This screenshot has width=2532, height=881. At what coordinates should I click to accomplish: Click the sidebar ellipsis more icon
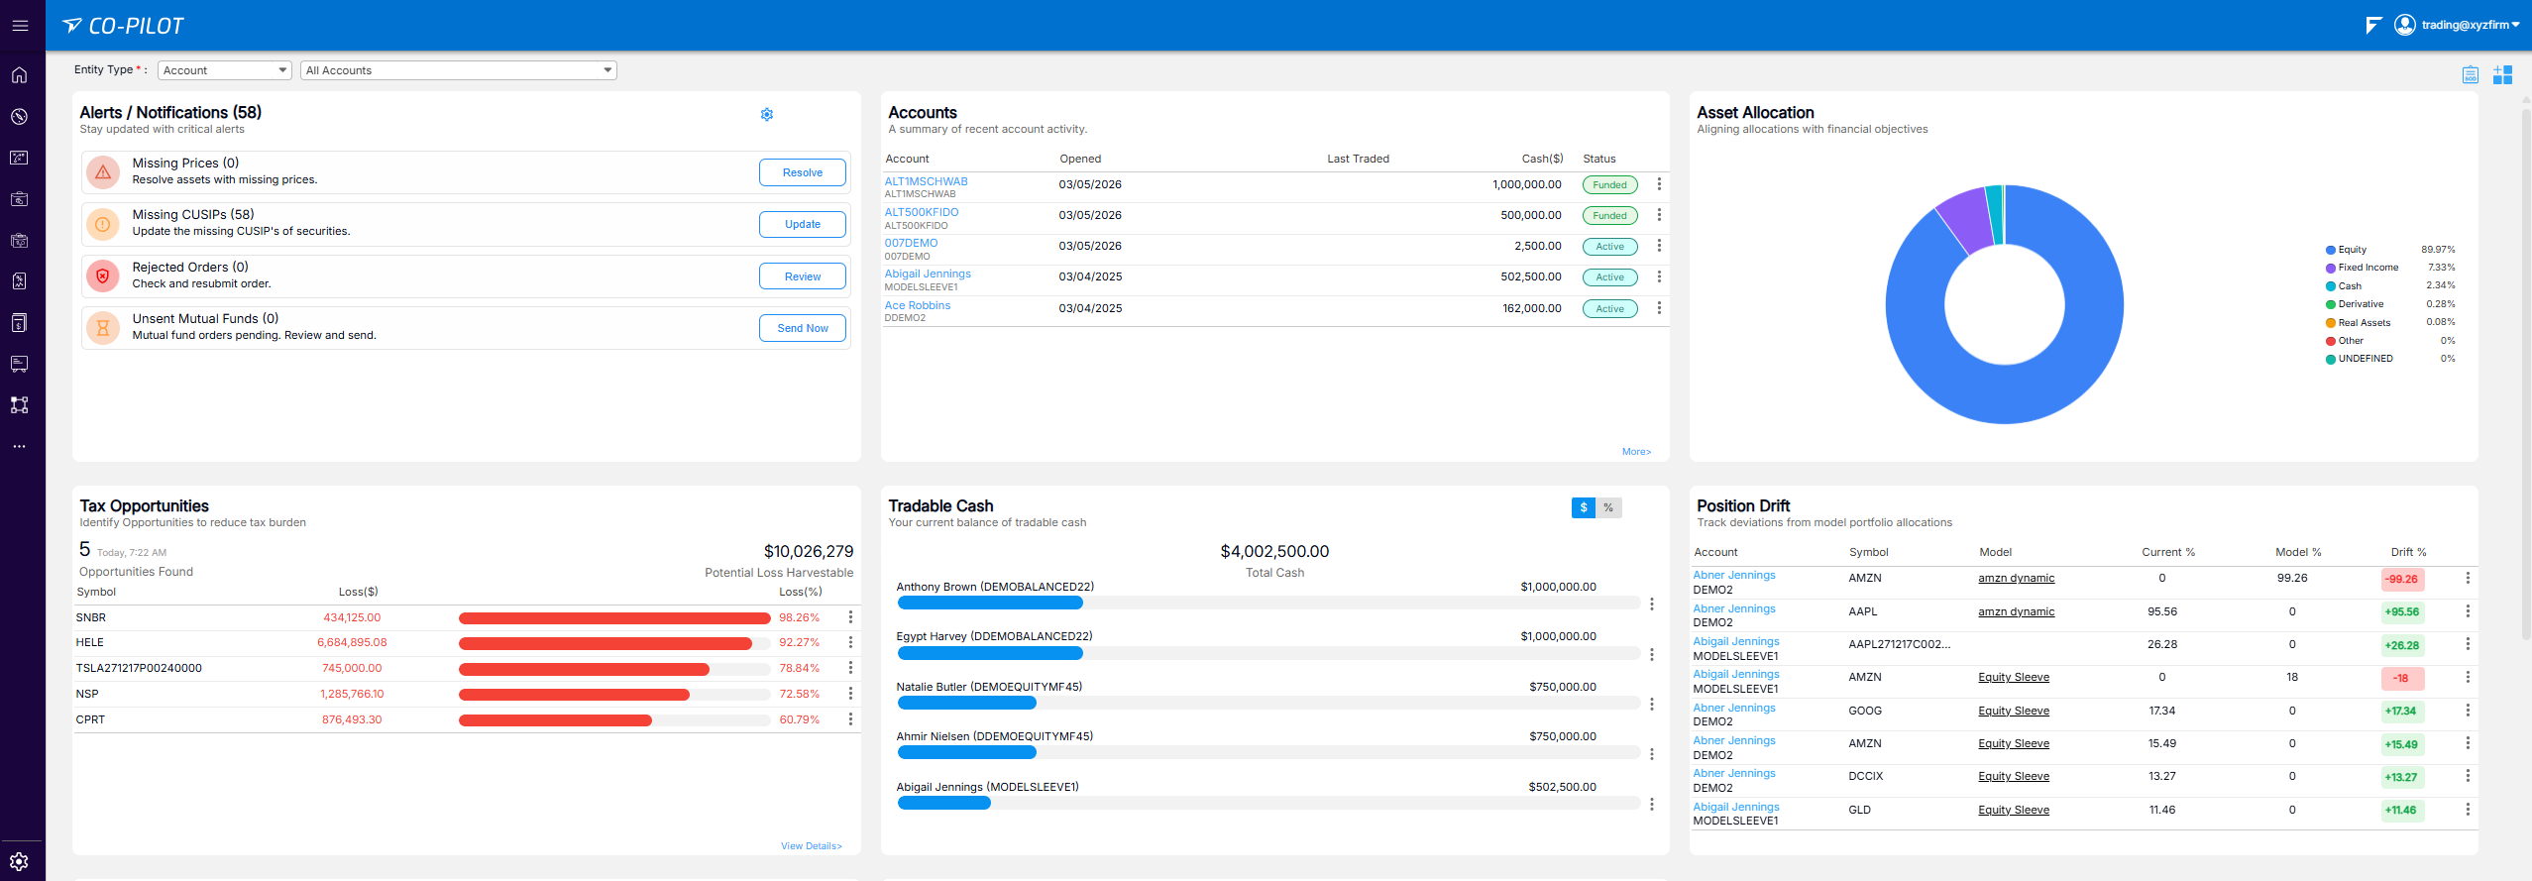[x=19, y=446]
